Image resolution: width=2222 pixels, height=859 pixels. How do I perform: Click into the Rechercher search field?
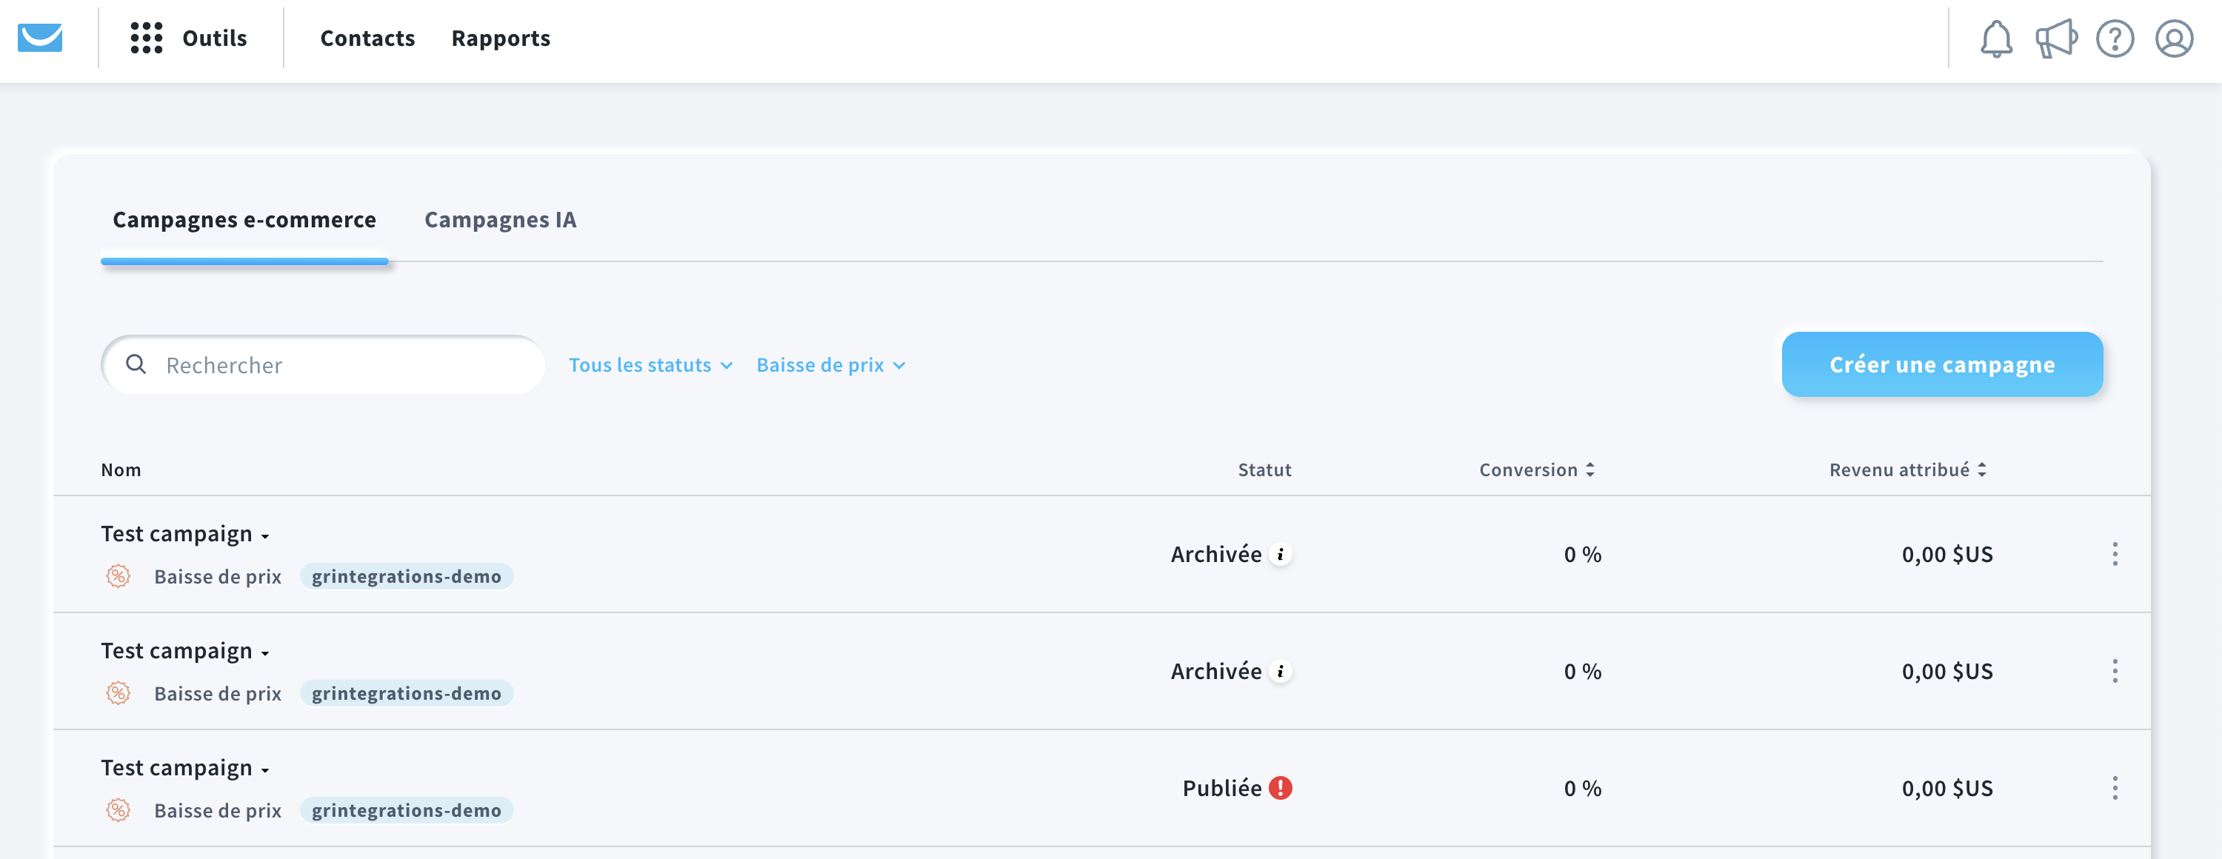click(345, 366)
